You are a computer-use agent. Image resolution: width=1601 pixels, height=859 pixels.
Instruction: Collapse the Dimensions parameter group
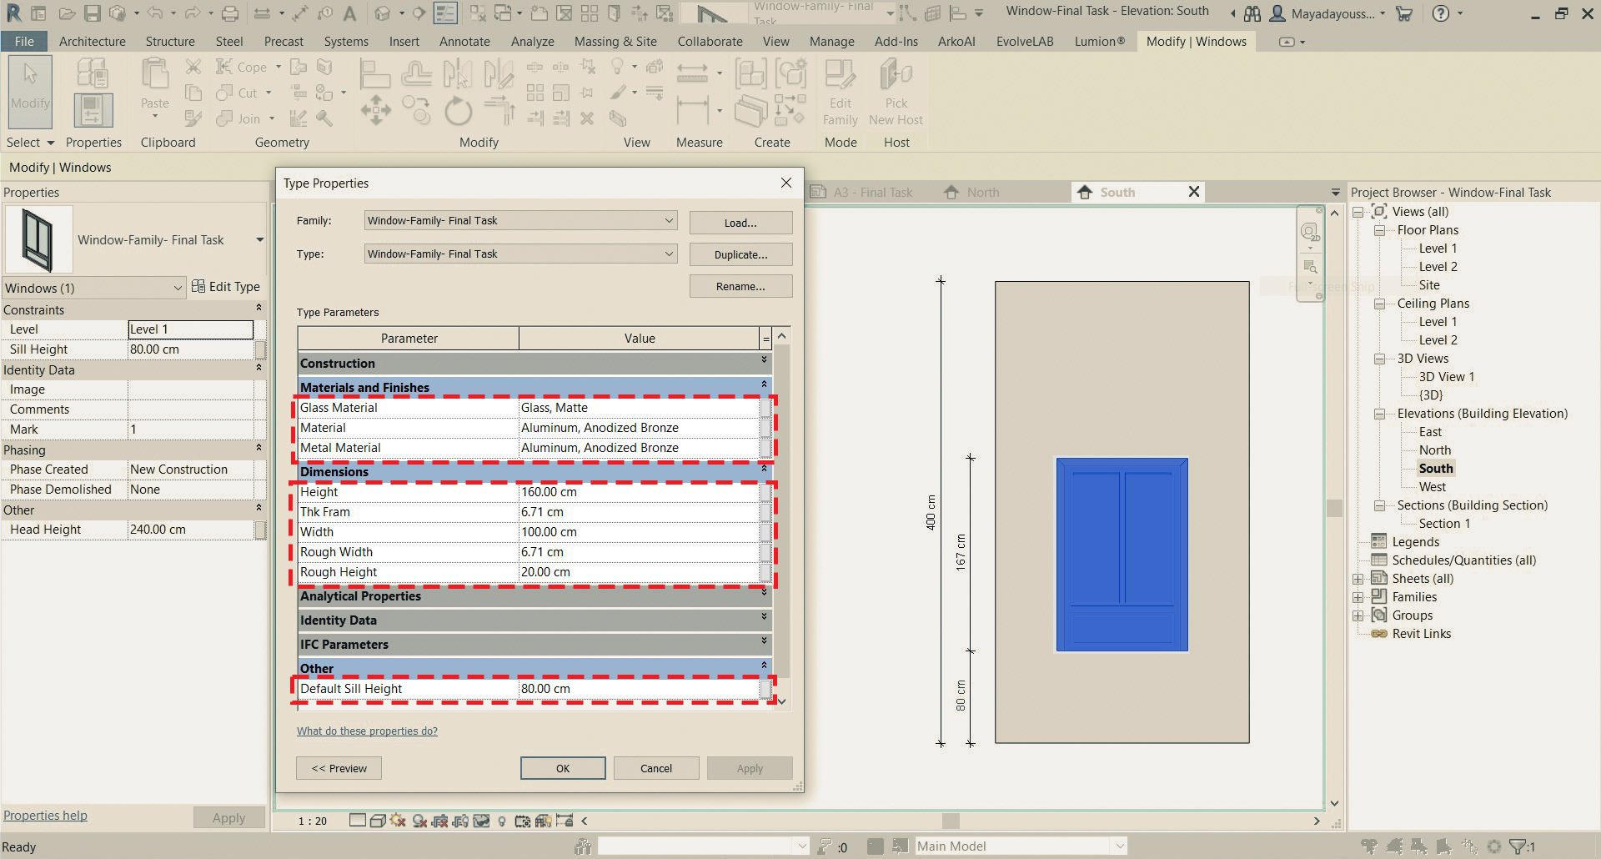tap(764, 470)
